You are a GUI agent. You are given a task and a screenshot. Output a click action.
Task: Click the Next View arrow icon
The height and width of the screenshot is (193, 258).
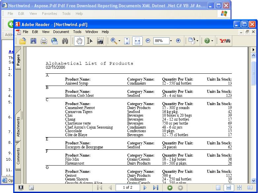(180, 188)
